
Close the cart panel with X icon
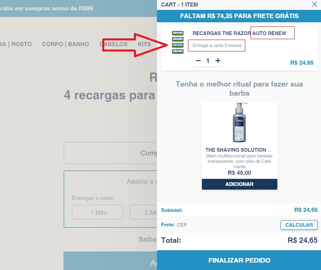[314, 4]
